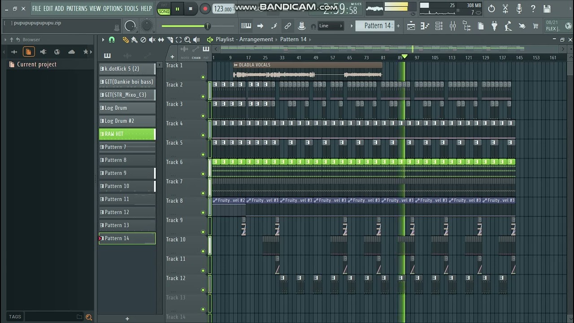
Task: Click the search icon at browser bottom
Action: [x=89, y=317]
